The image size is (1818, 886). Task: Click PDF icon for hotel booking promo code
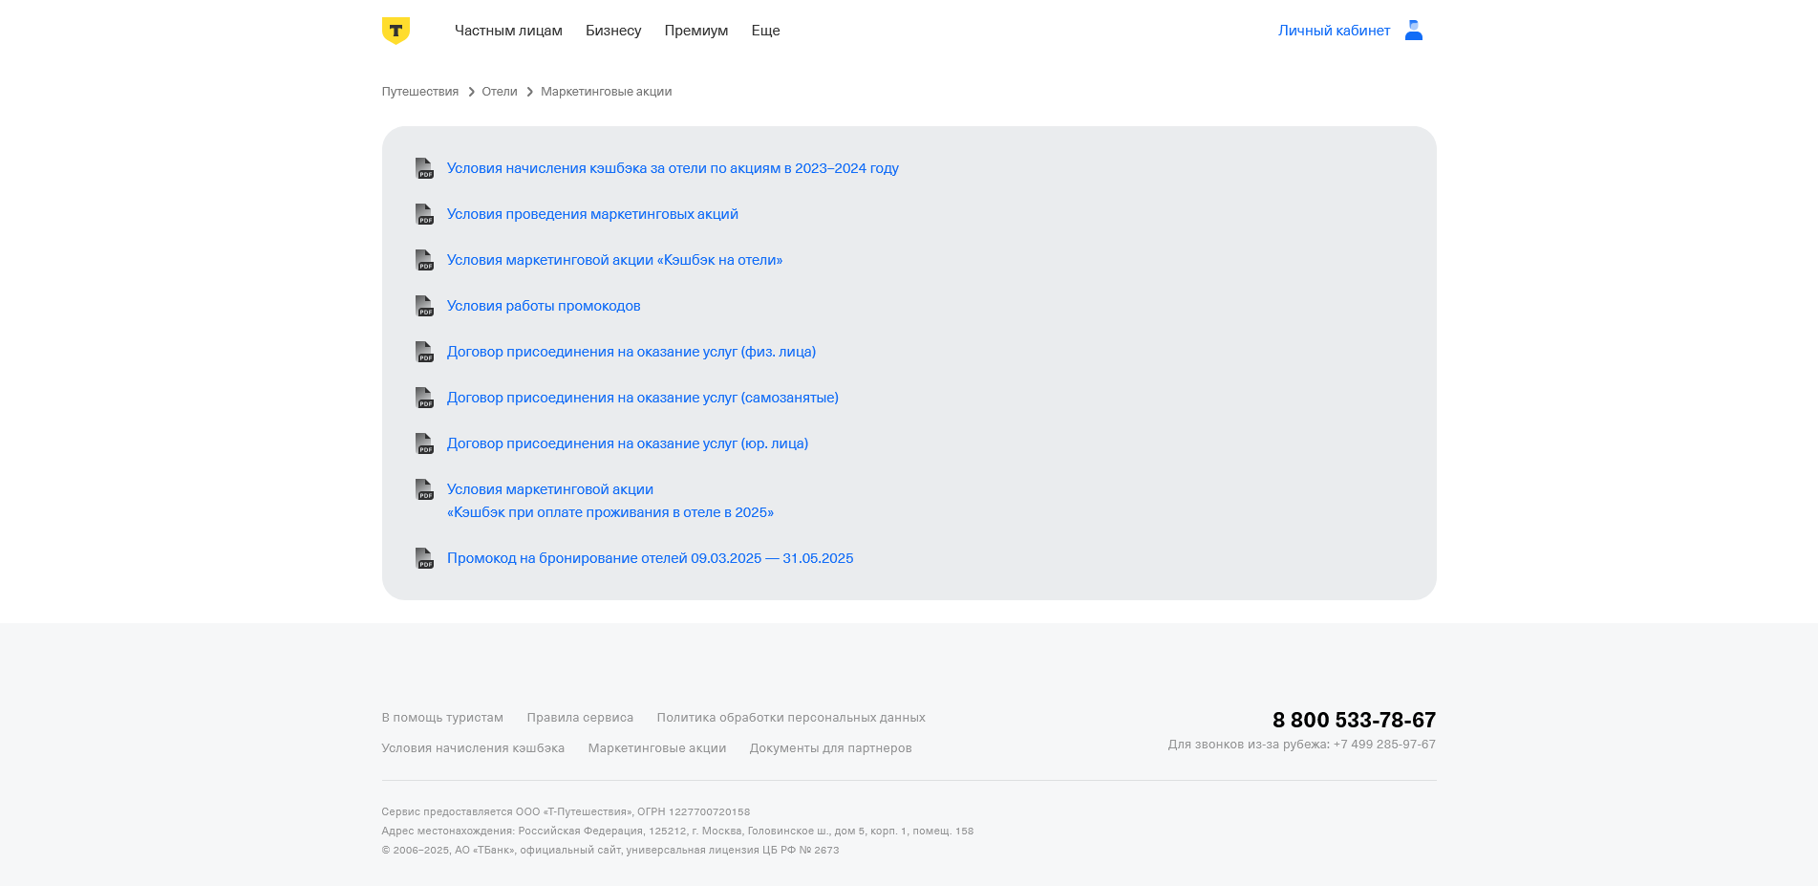pyautogui.click(x=424, y=558)
